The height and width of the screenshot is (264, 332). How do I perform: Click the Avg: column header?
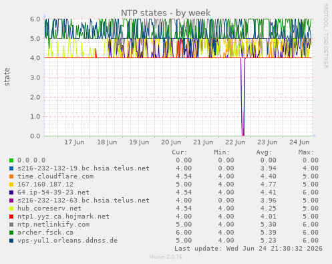[264, 152]
